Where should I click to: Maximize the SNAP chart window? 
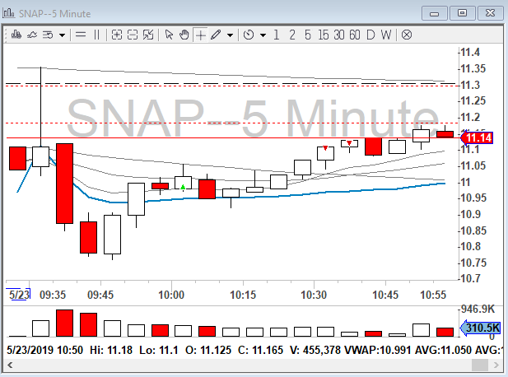pos(463,13)
